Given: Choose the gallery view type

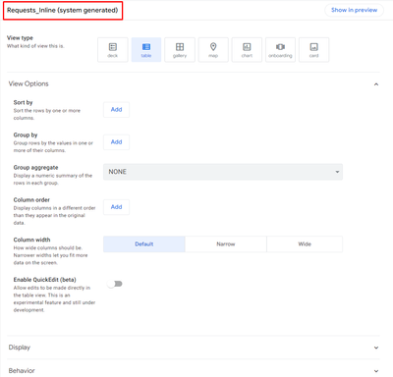Looking at the screenshot, I should click(x=180, y=50).
